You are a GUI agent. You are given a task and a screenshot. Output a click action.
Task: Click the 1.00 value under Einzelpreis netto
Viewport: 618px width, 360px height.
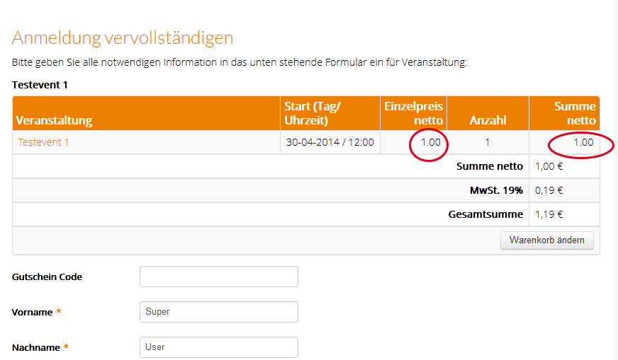pos(431,142)
